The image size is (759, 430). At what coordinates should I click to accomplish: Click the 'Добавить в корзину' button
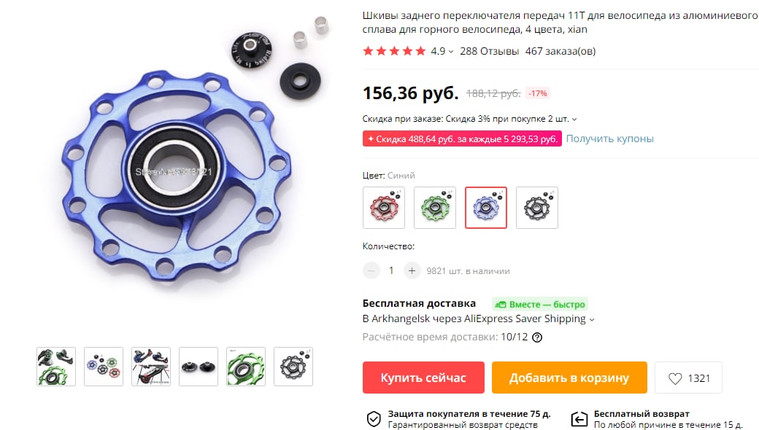(569, 378)
